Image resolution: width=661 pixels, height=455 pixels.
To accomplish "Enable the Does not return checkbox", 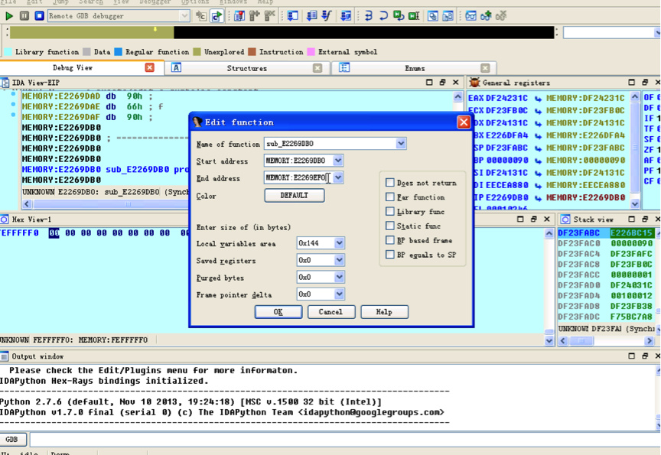I will coord(390,183).
